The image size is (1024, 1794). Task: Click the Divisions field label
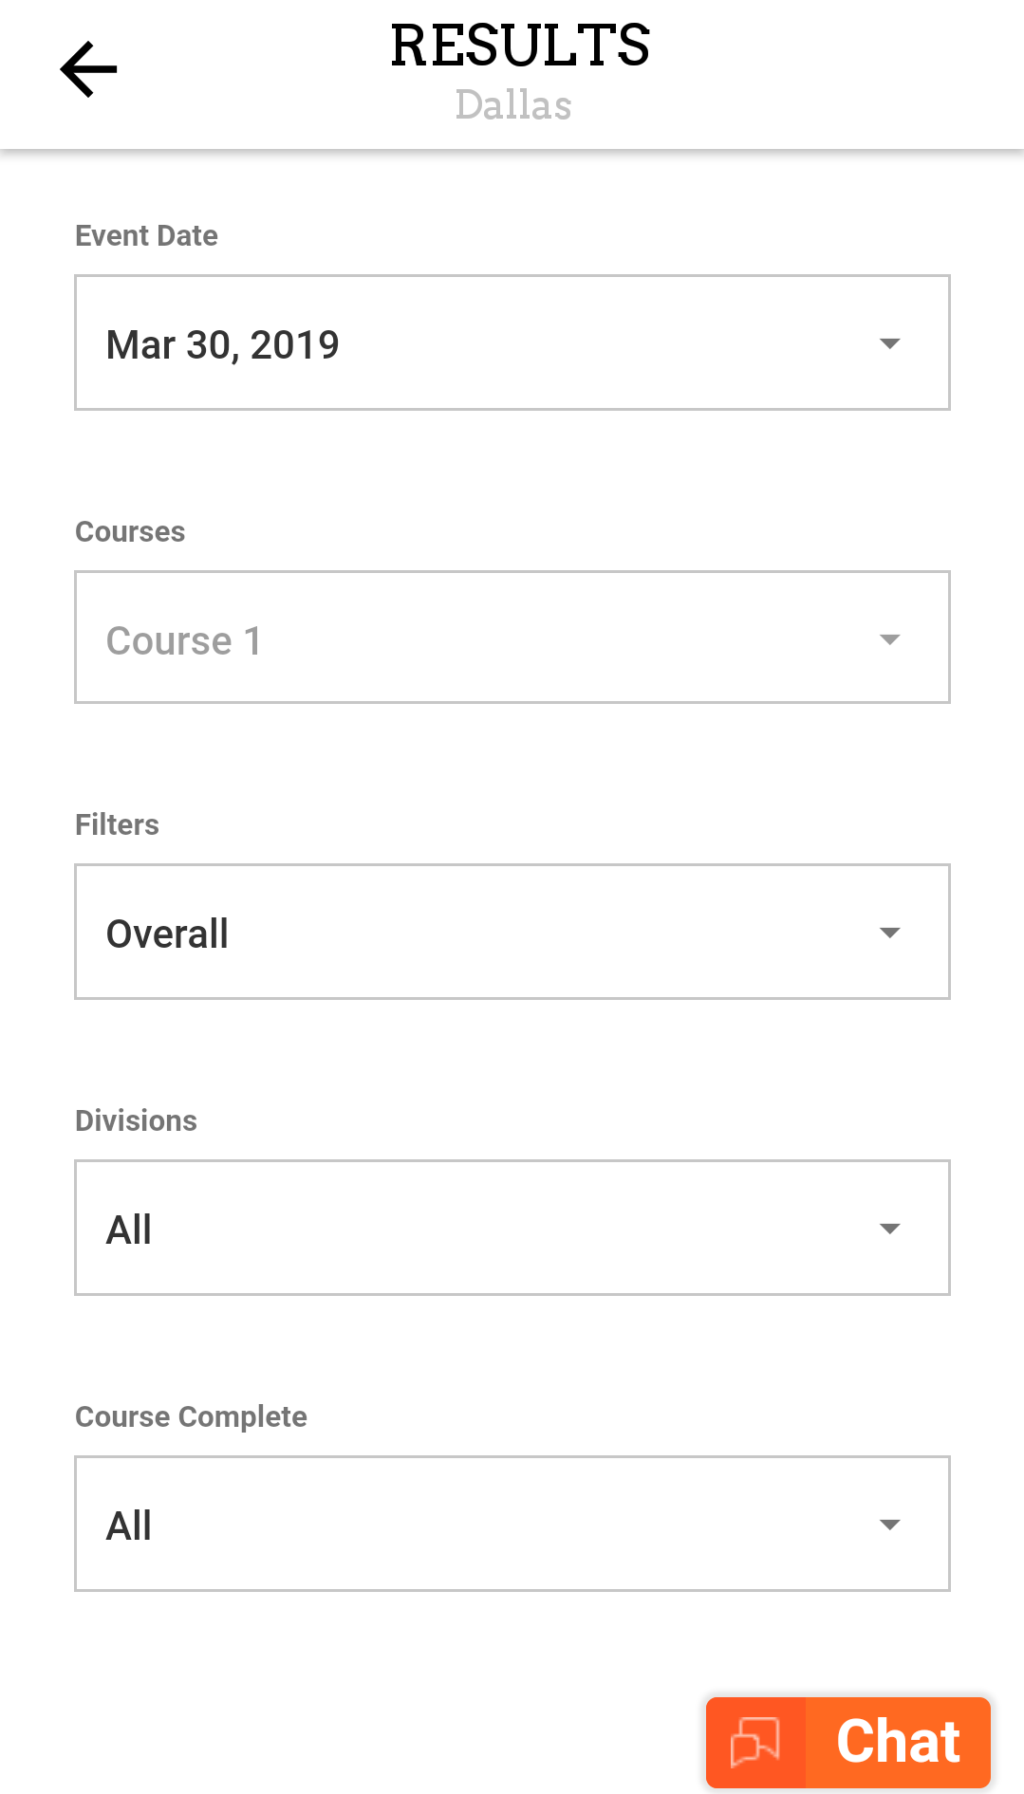pyautogui.click(x=136, y=1120)
